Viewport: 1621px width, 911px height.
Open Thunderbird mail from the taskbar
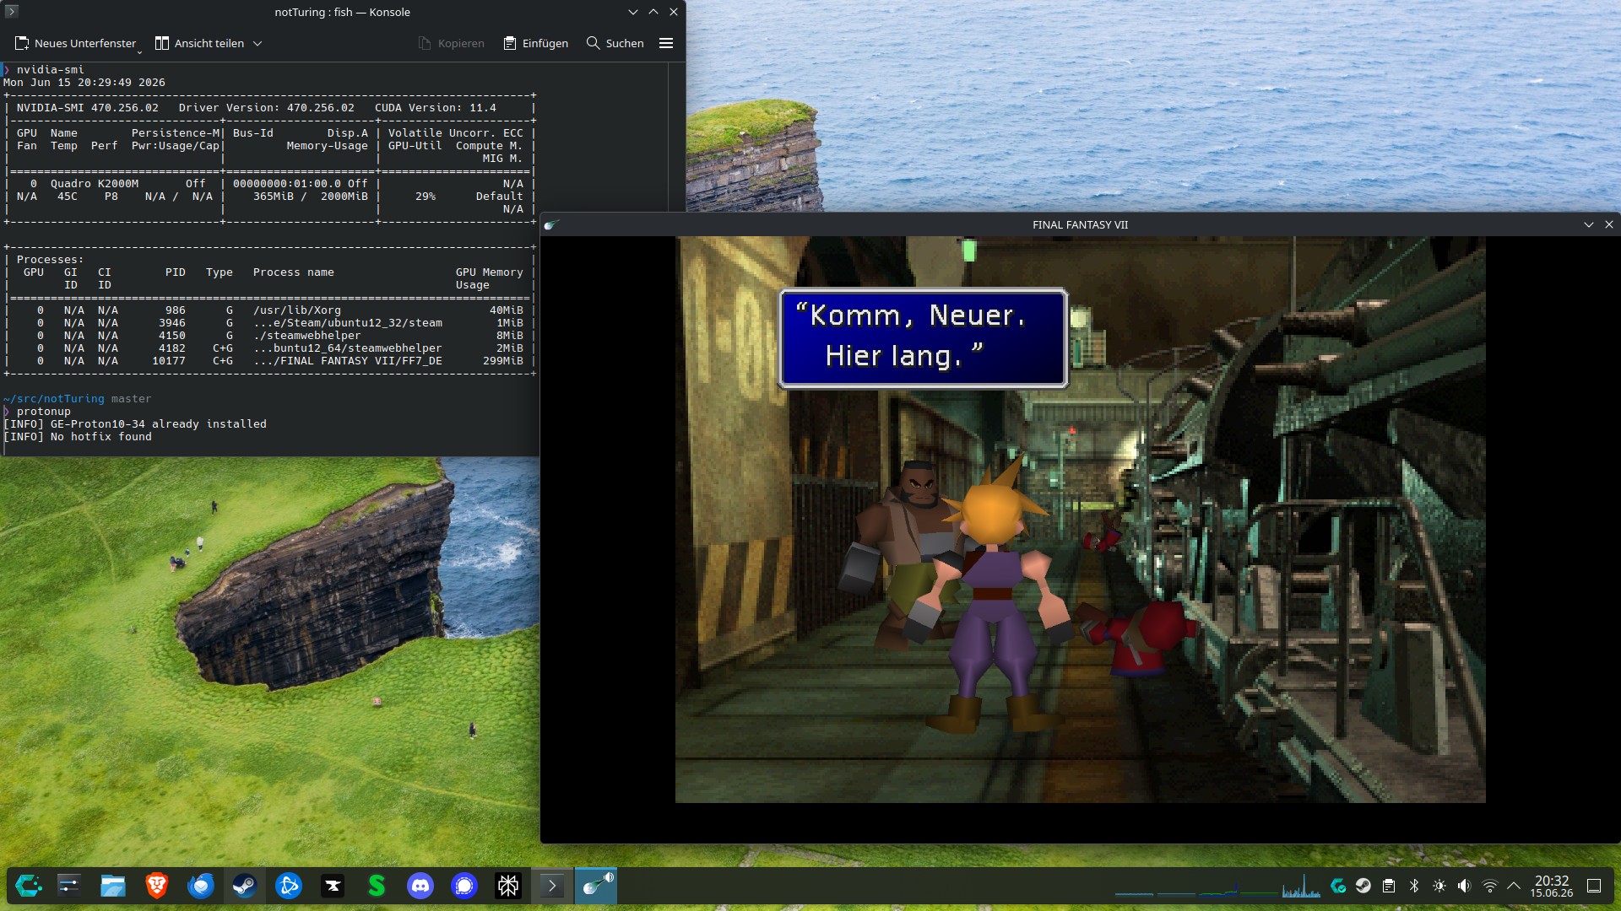tap(201, 886)
